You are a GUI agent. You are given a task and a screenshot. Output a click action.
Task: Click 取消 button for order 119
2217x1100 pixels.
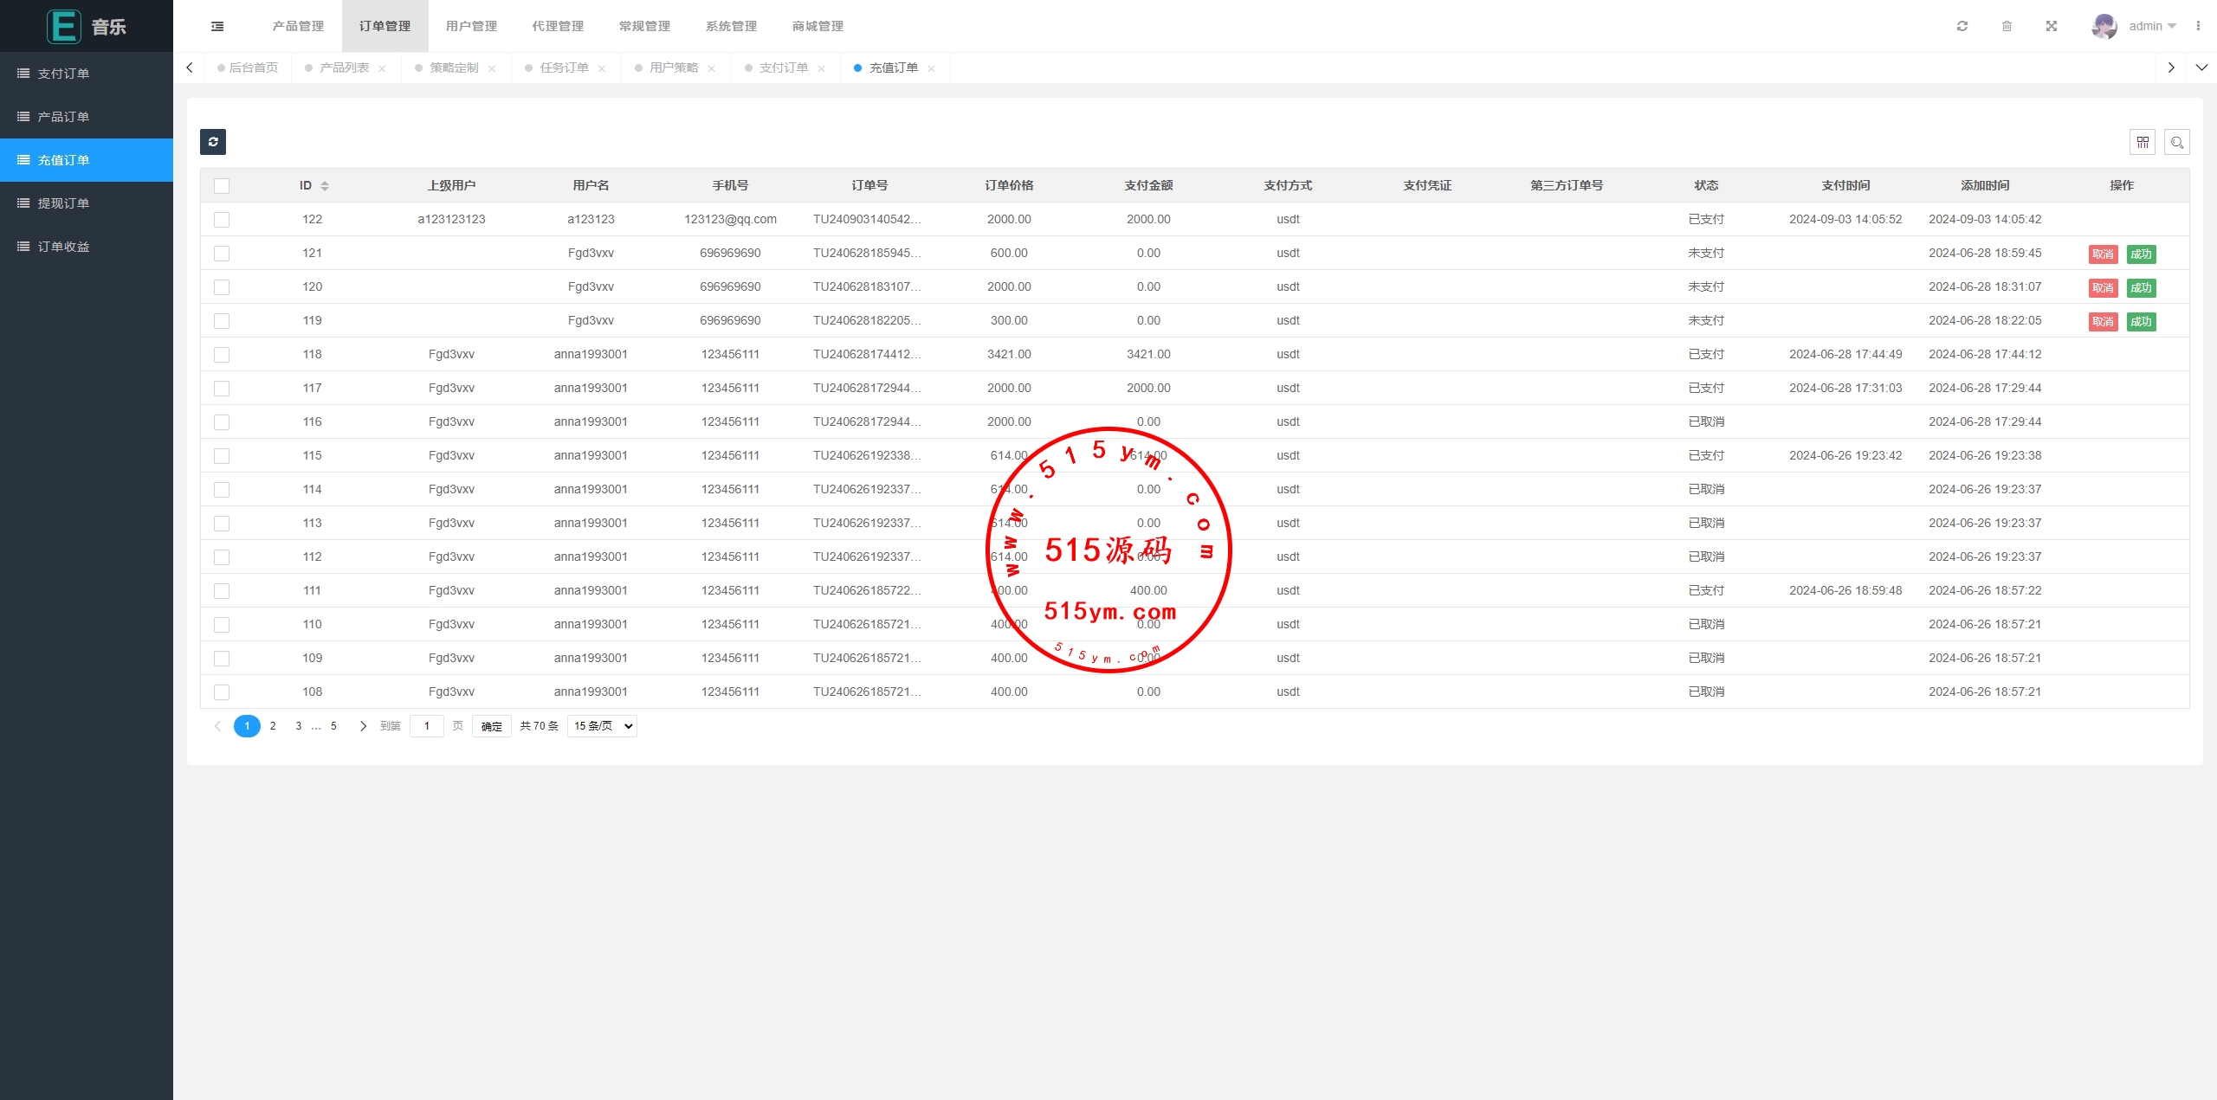(x=2103, y=321)
